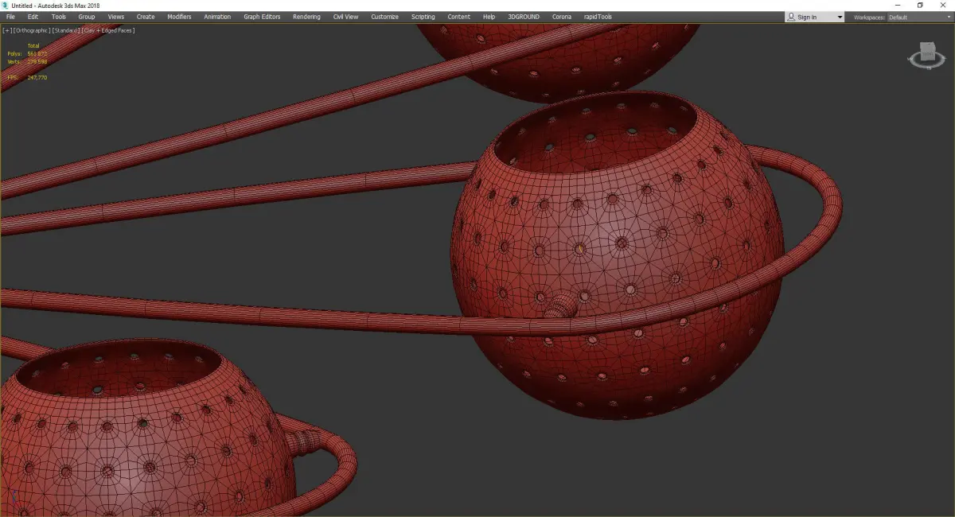
Task: Open the Clay + Edged Faces display menu
Action: 107,30
